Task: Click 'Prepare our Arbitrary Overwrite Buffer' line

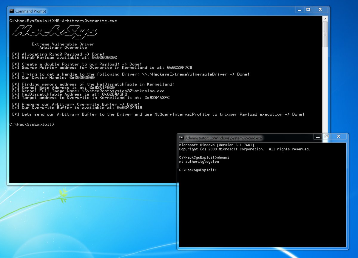Action: 76,104
